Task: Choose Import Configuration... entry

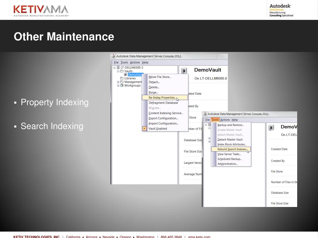Action: 165,123
